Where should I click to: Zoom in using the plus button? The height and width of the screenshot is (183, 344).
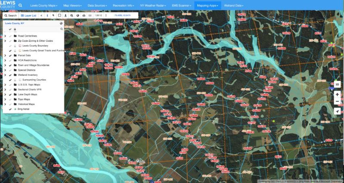pyautogui.click(x=337, y=95)
